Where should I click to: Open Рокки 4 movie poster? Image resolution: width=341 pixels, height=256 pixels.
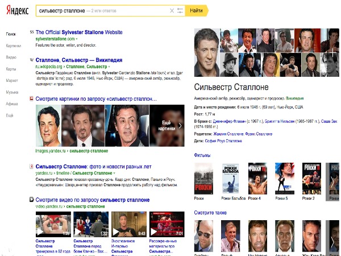pyautogui.click(x=257, y=179)
